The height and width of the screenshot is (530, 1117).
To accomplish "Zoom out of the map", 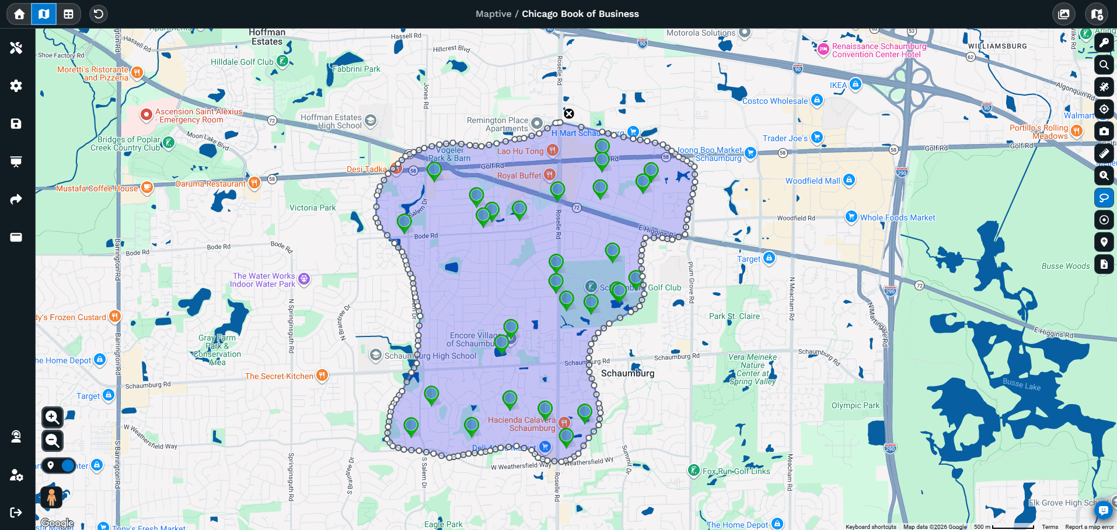I will pos(53,441).
